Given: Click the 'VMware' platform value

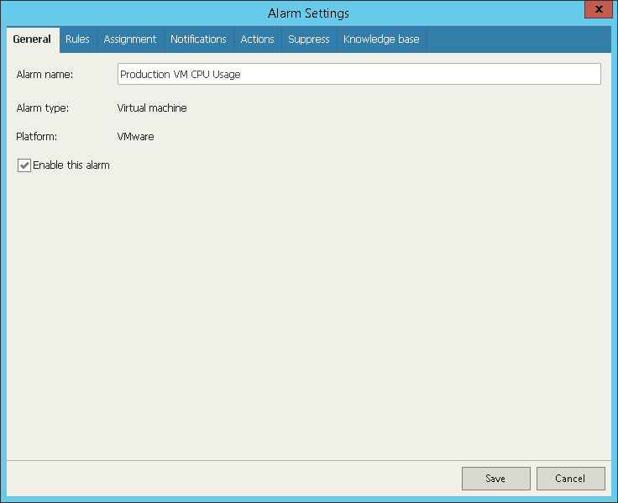Looking at the screenshot, I should pyautogui.click(x=135, y=137).
